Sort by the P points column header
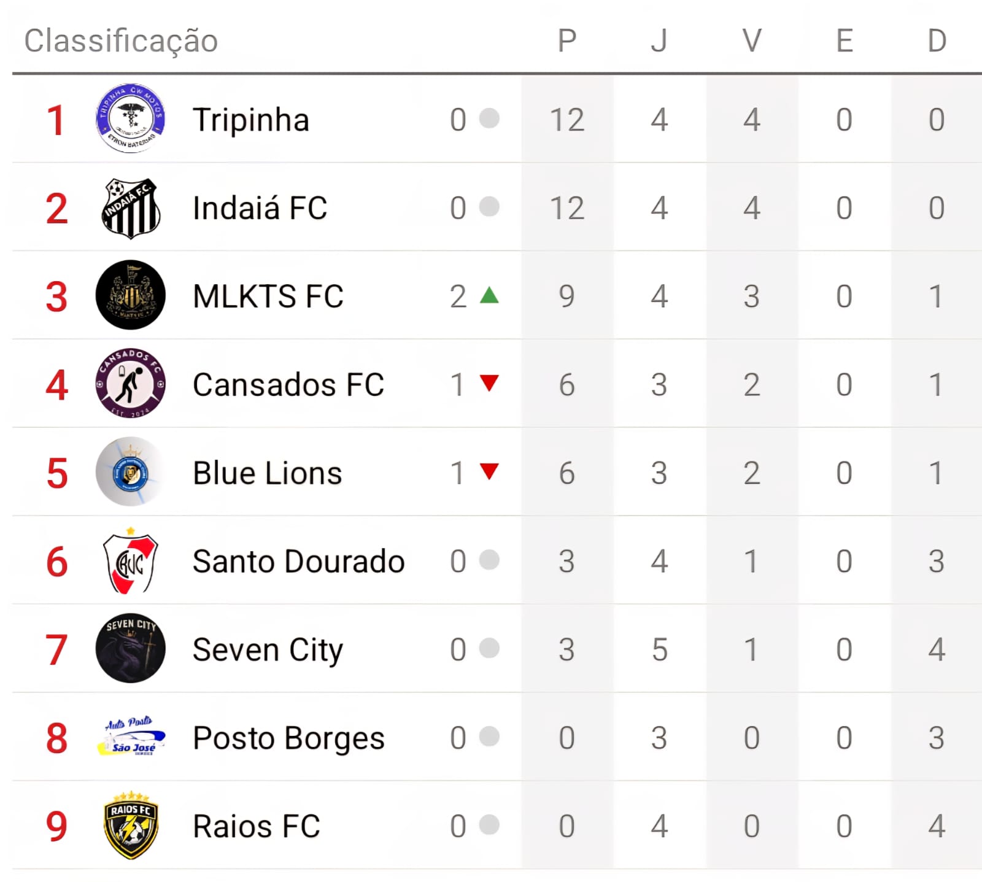982x882 pixels. click(x=566, y=41)
